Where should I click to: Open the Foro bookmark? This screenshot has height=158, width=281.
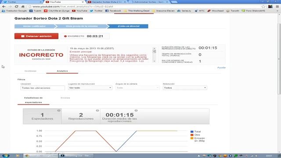coord(253,11)
